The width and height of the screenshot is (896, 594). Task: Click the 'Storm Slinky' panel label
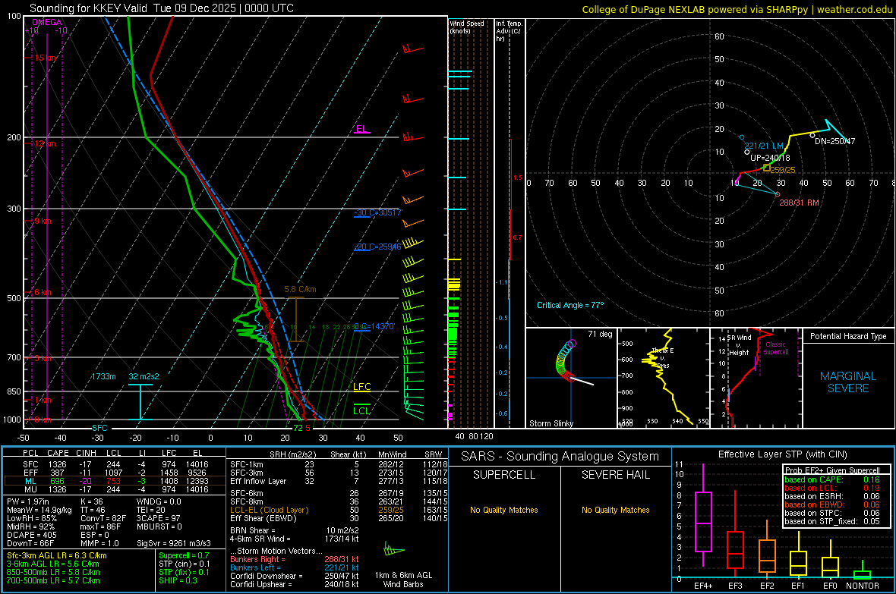coord(551,423)
